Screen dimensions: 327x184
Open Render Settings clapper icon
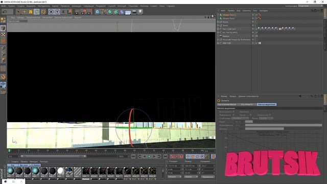pos(90,12)
